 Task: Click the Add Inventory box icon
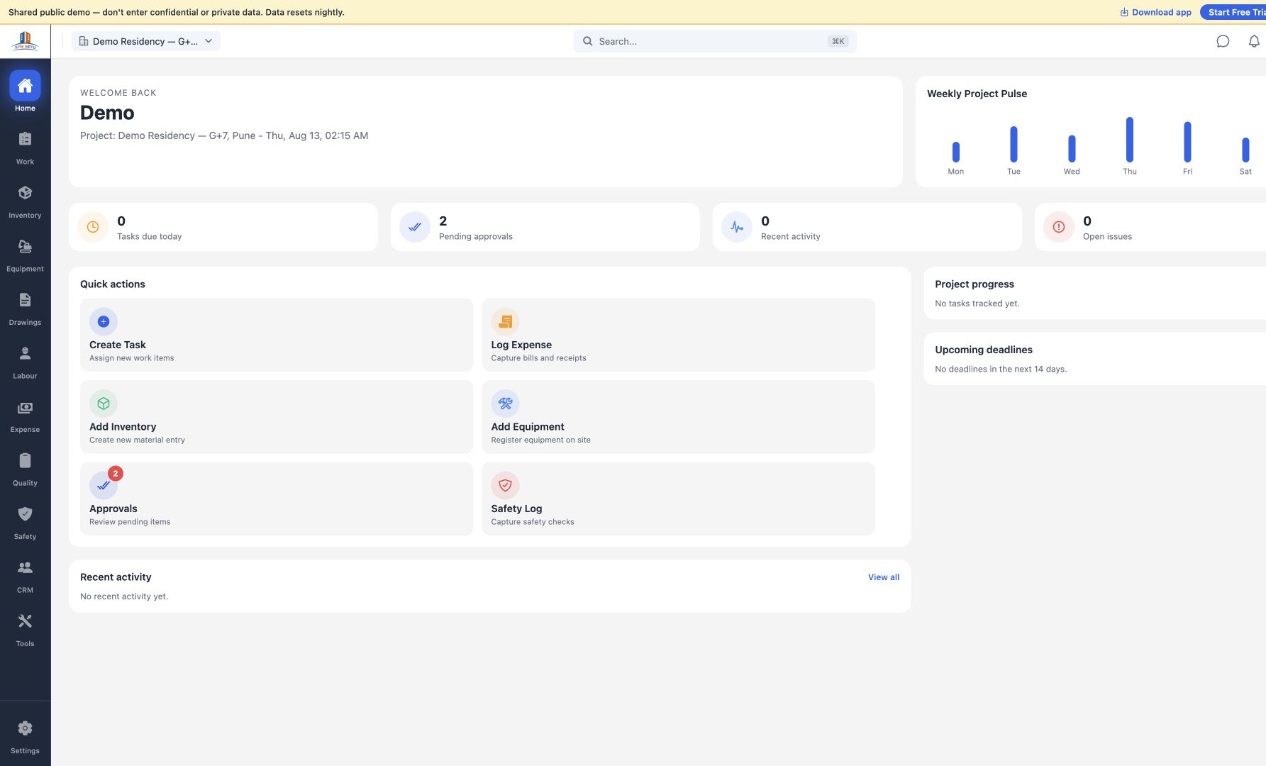104,404
